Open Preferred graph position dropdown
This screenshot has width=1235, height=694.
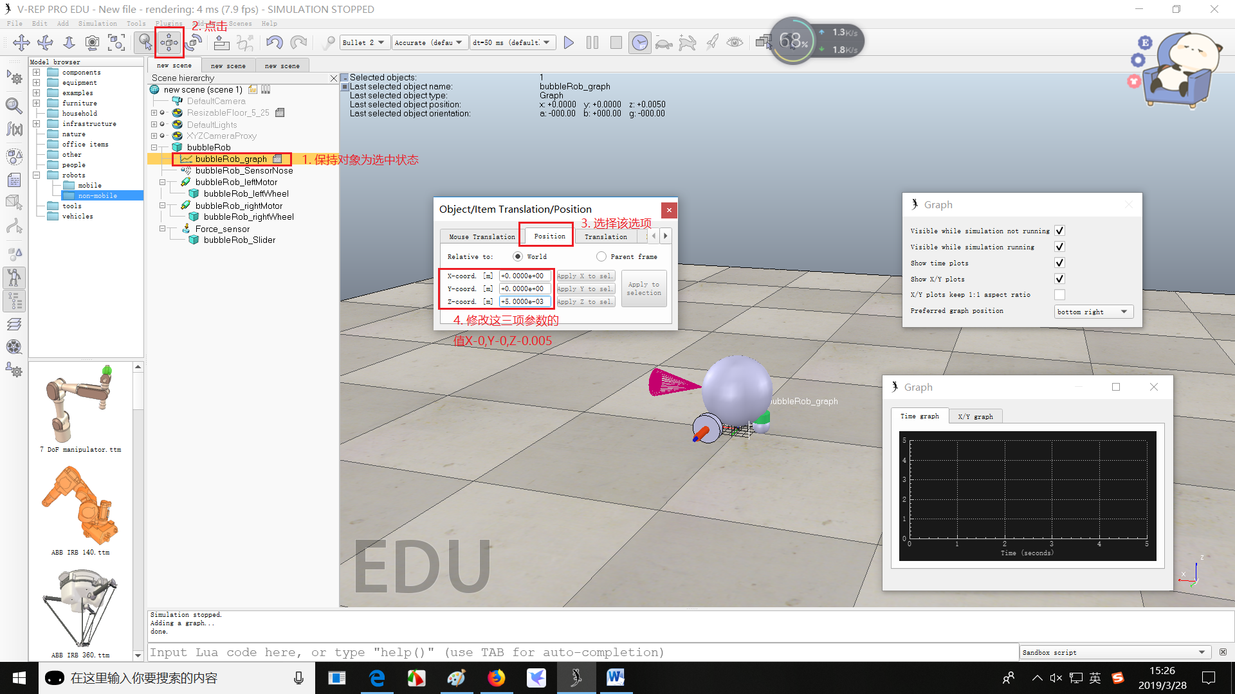[1093, 312]
